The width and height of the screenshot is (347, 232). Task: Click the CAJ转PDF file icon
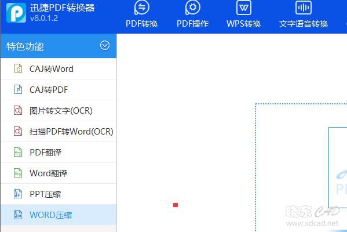18,89
